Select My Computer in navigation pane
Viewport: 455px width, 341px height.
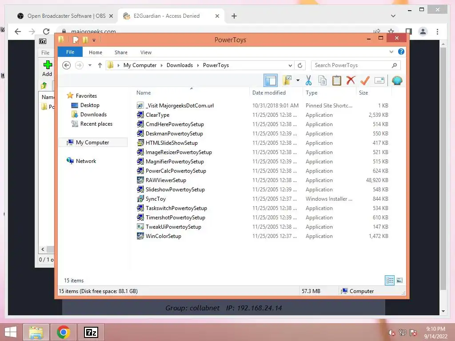[92, 143]
